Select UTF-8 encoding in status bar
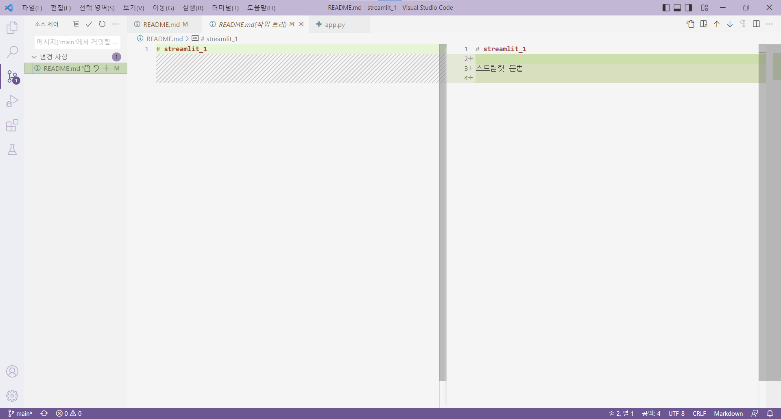The height and width of the screenshot is (419, 781). [x=676, y=413]
